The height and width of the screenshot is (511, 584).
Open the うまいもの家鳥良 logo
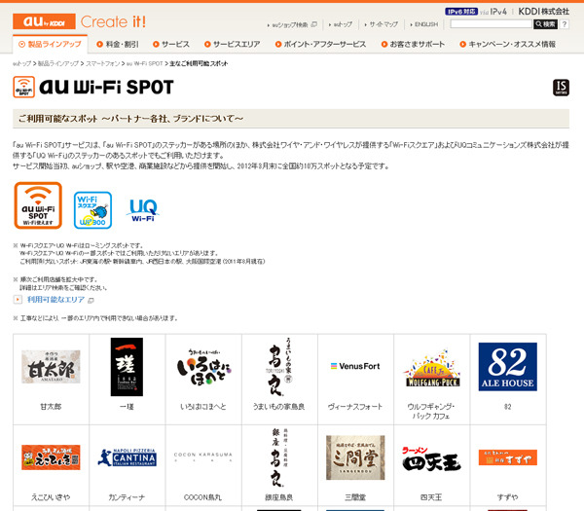279,367
